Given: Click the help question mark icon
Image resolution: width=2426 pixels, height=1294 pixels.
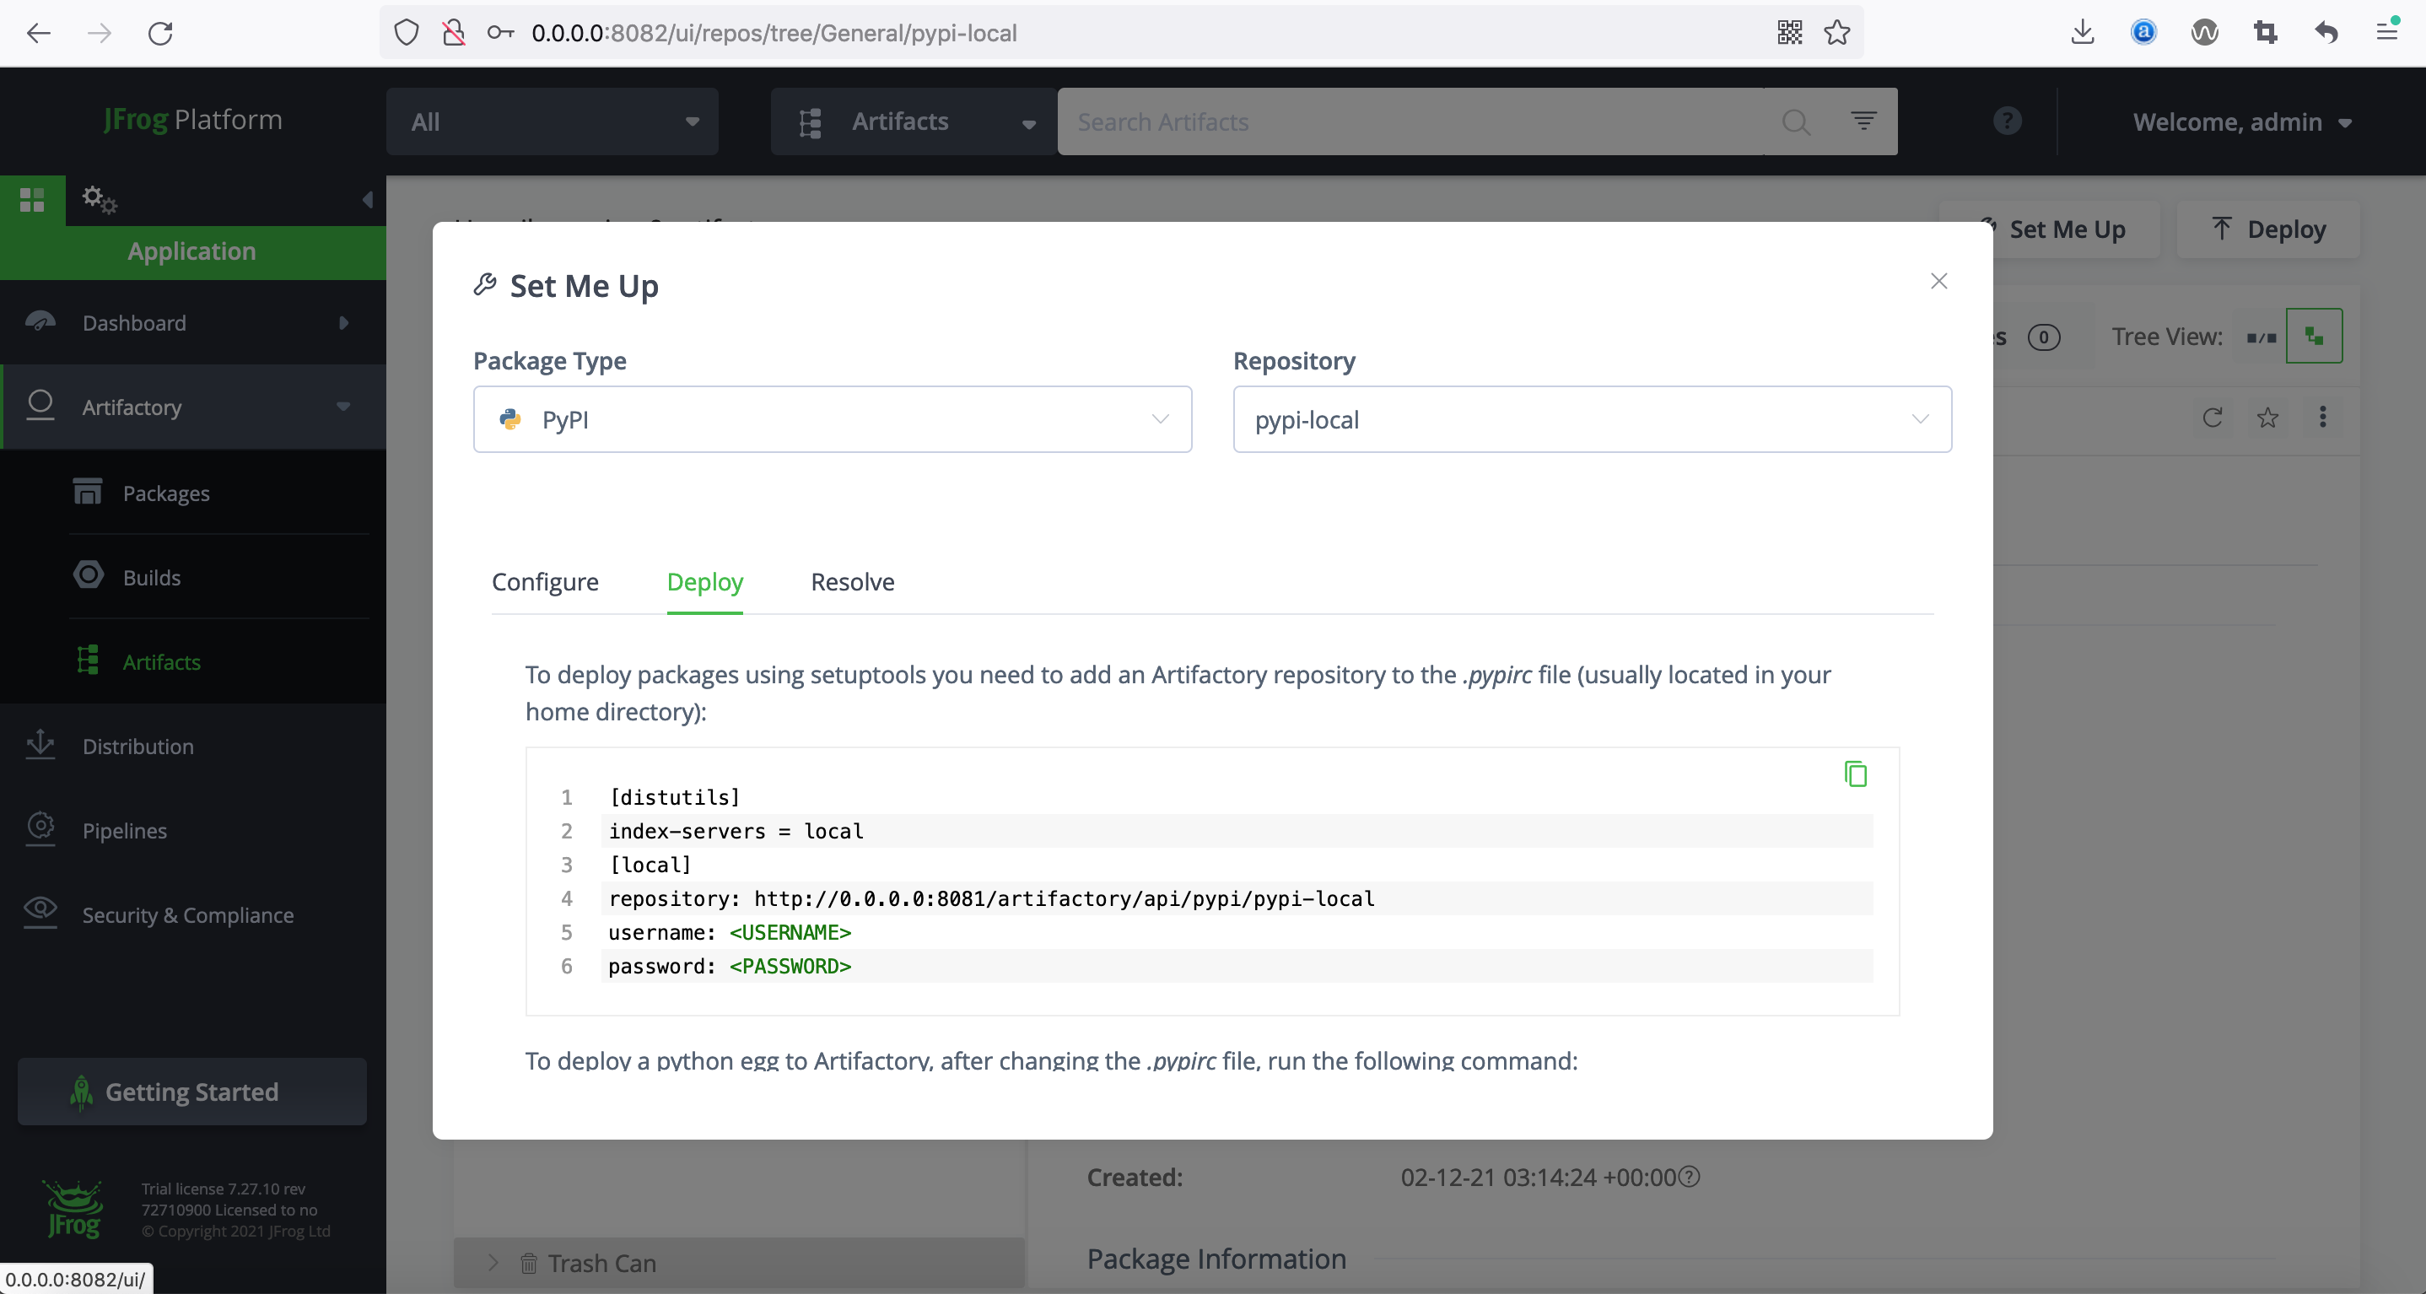Looking at the screenshot, I should pos(2007,121).
